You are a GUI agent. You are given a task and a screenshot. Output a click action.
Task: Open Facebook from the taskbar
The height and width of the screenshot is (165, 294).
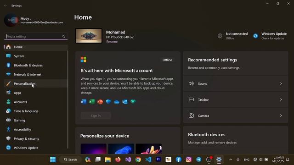pos(179,159)
